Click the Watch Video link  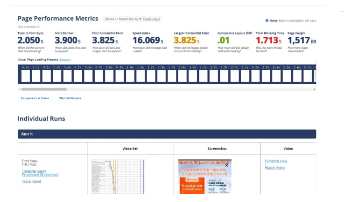274,168
